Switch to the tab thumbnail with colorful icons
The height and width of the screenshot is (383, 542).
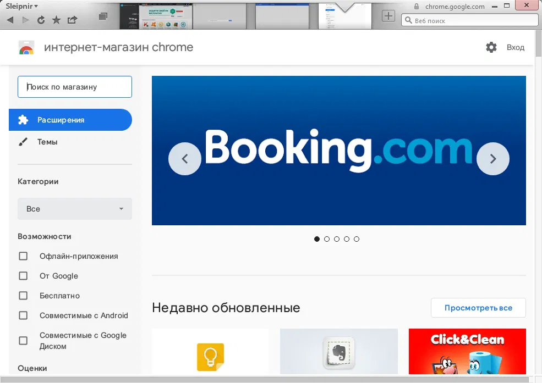(x=165, y=16)
